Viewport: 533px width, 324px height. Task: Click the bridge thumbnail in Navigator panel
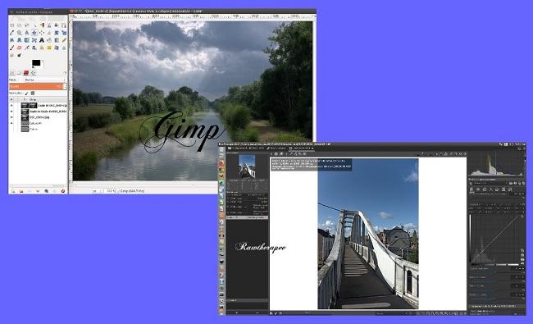[247, 167]
